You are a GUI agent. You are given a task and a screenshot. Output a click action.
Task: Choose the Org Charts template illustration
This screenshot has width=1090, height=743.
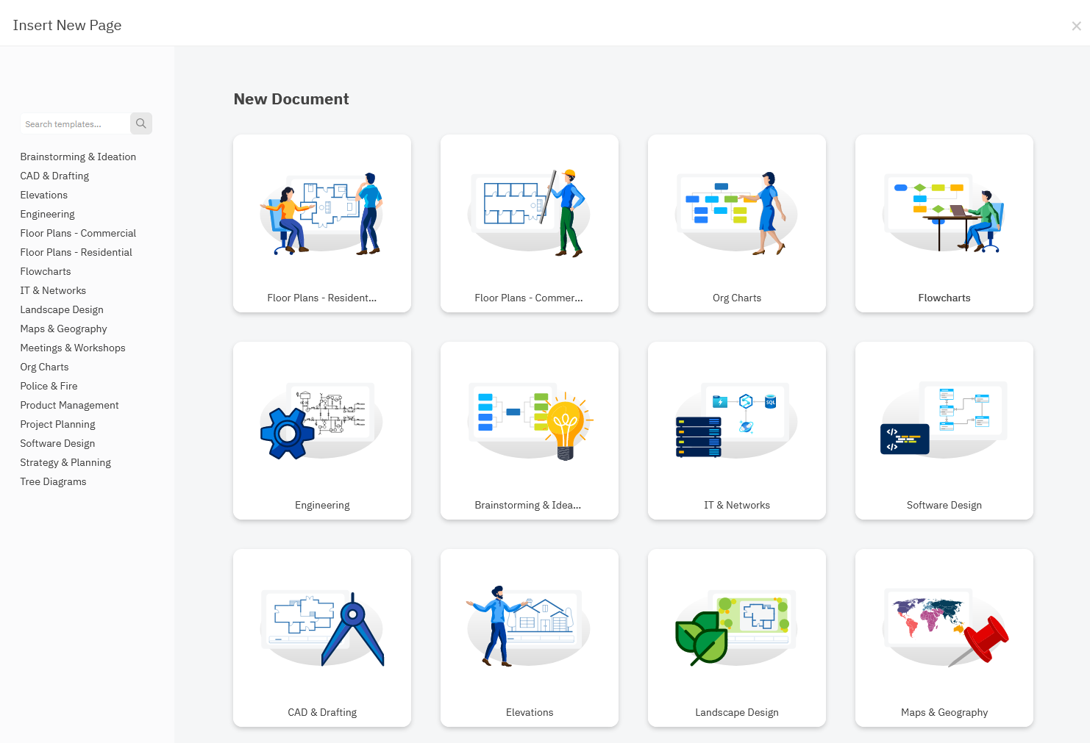736,213
